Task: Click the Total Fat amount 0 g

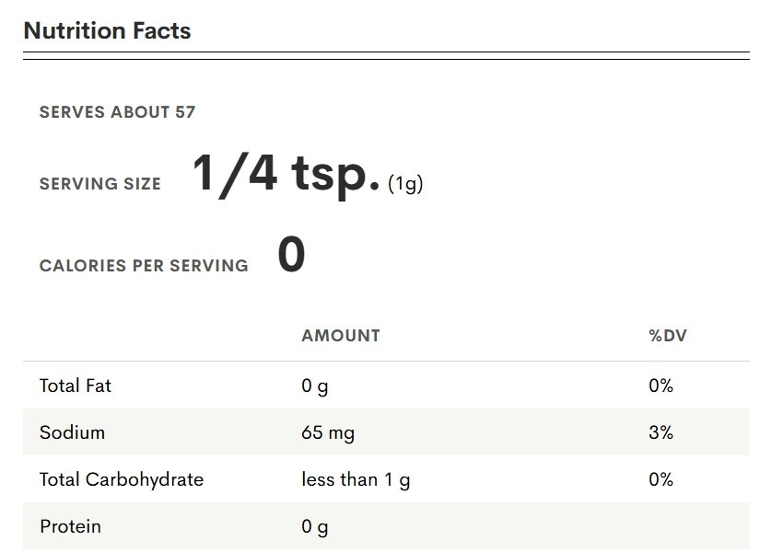Action: tap(314, 386)
